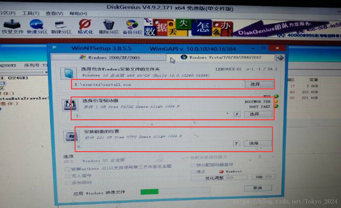Screen dimensions: 341x208
Task: Click the Windows install source folder icon
Action: [69, 73]
